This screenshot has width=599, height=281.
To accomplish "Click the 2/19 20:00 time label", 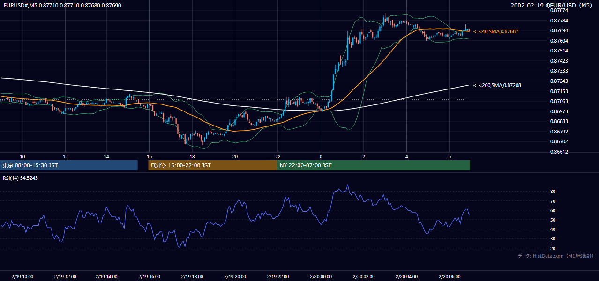I will (x=235, y=277).
